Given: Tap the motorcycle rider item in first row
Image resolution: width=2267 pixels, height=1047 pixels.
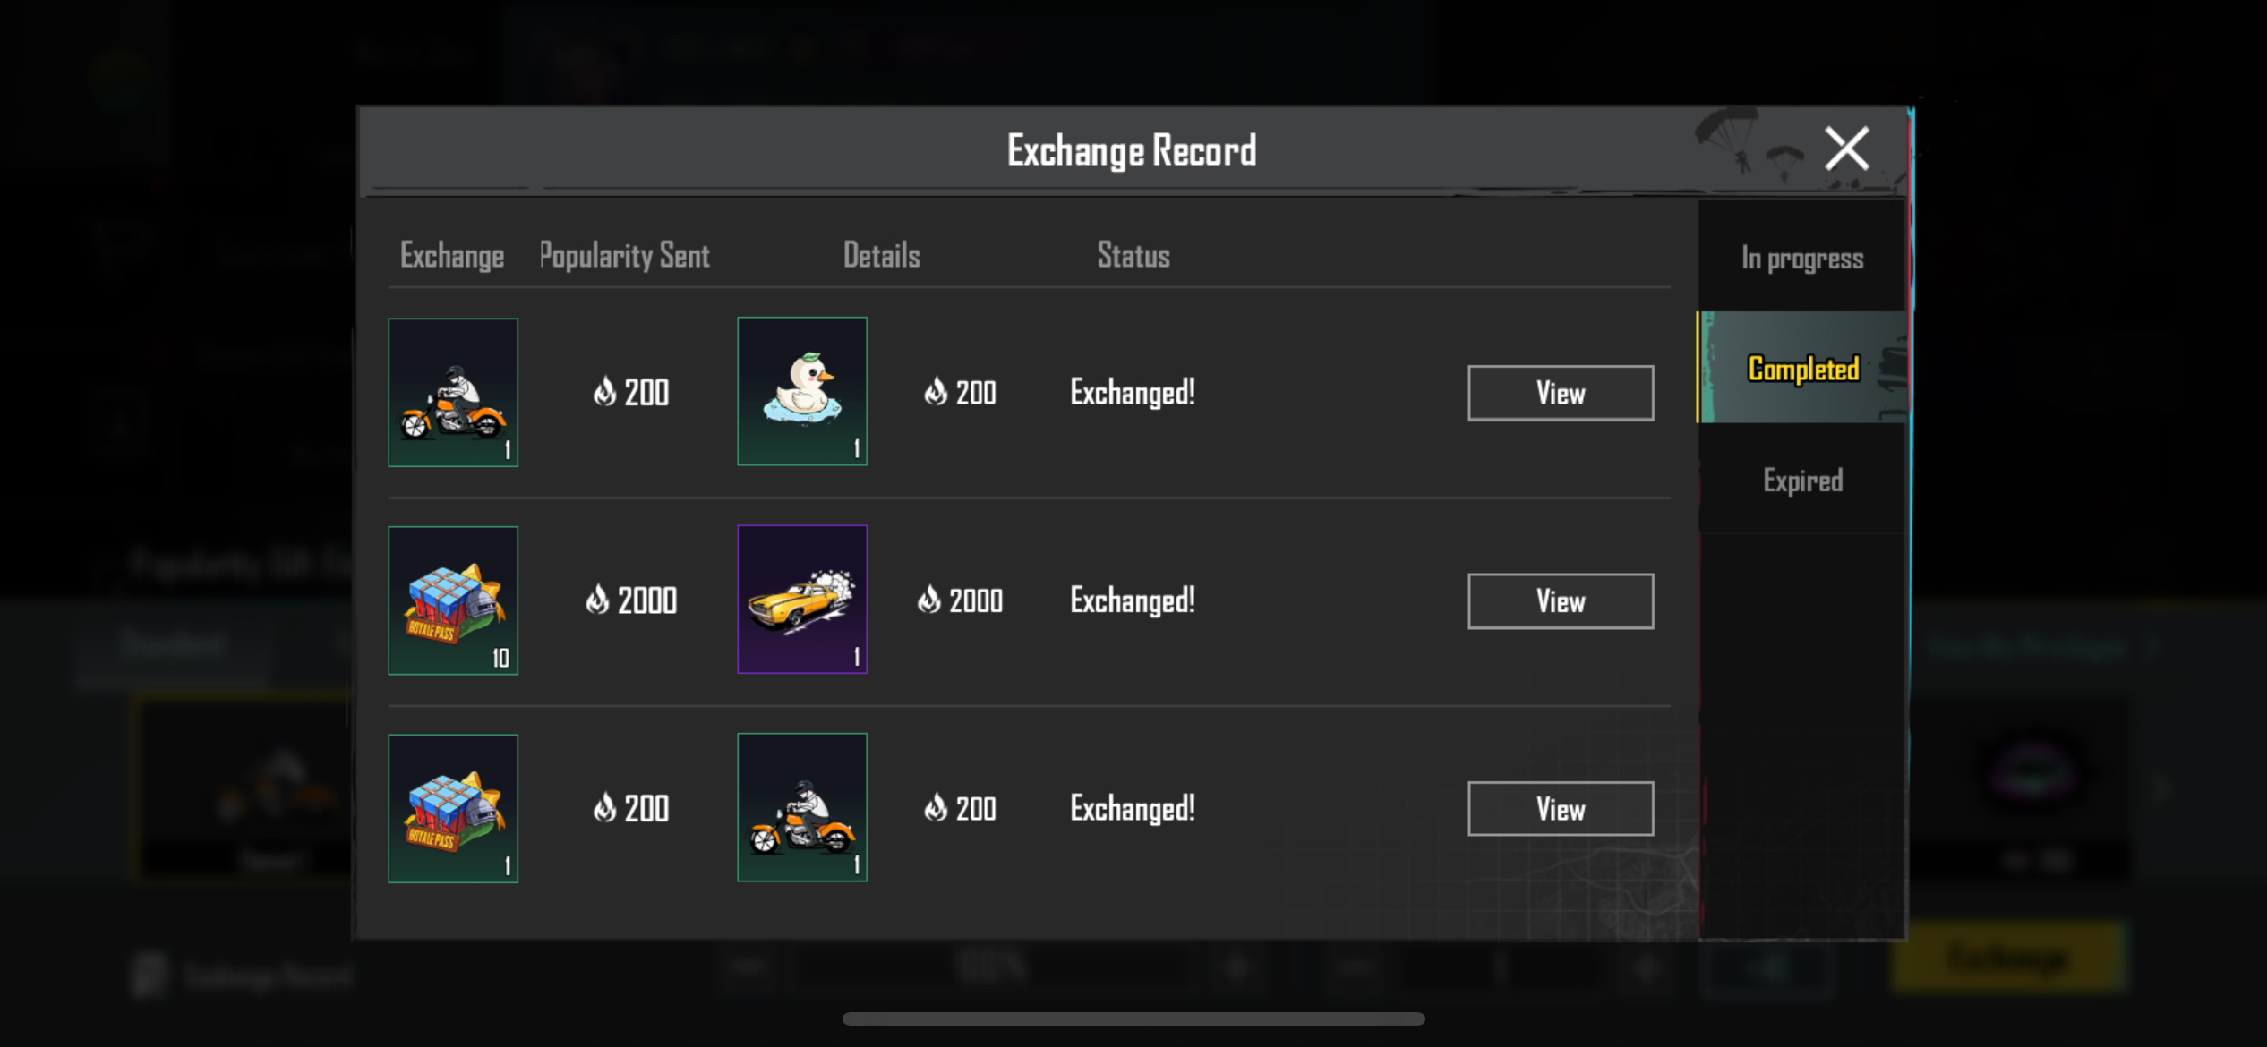Looking at the screenshot, I should pos(453,392).
